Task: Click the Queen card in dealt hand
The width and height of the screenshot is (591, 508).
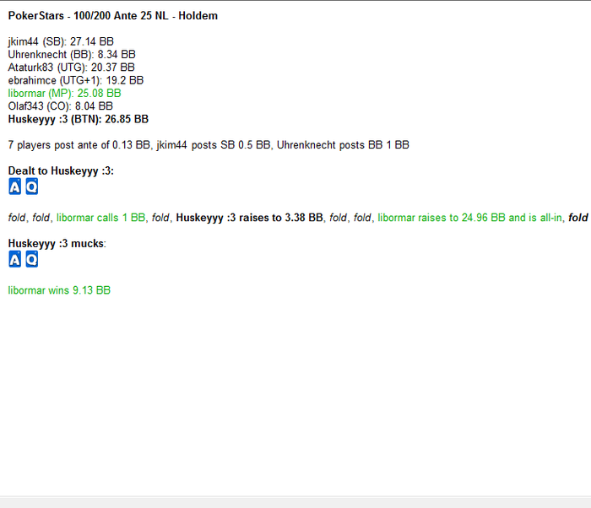Action: pos(32,186)
